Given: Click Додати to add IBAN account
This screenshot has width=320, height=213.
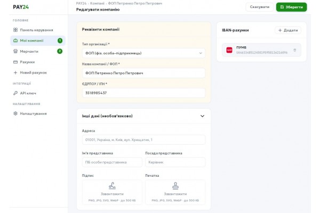Looking at the screenshot, I should [x=288, y=30].
